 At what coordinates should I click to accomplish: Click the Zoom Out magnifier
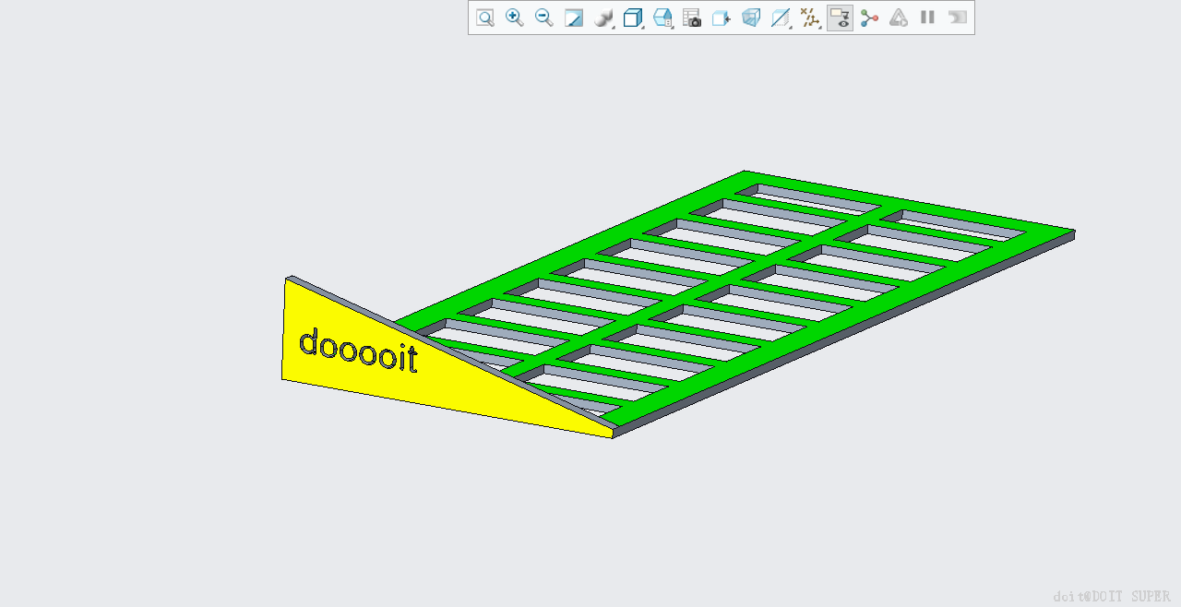point(544,18)
